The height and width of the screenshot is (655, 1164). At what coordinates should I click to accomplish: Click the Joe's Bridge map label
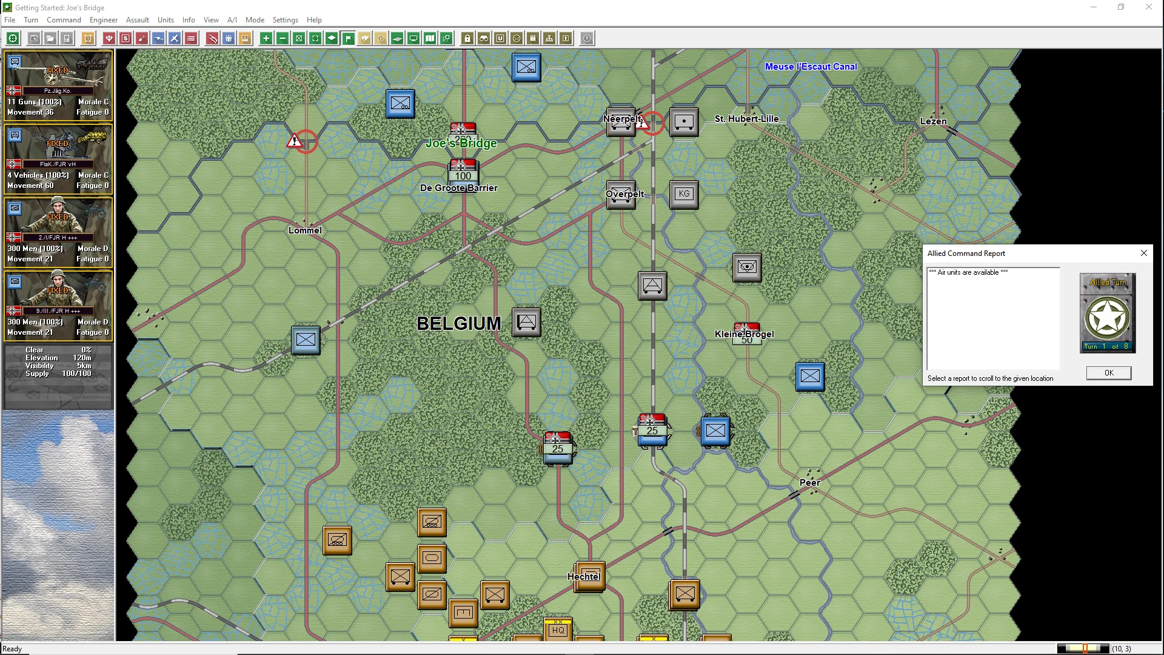click(461, 143)
